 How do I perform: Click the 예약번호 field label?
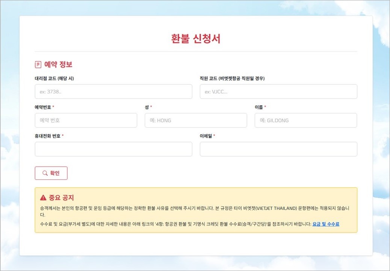[x=43, y=107]
